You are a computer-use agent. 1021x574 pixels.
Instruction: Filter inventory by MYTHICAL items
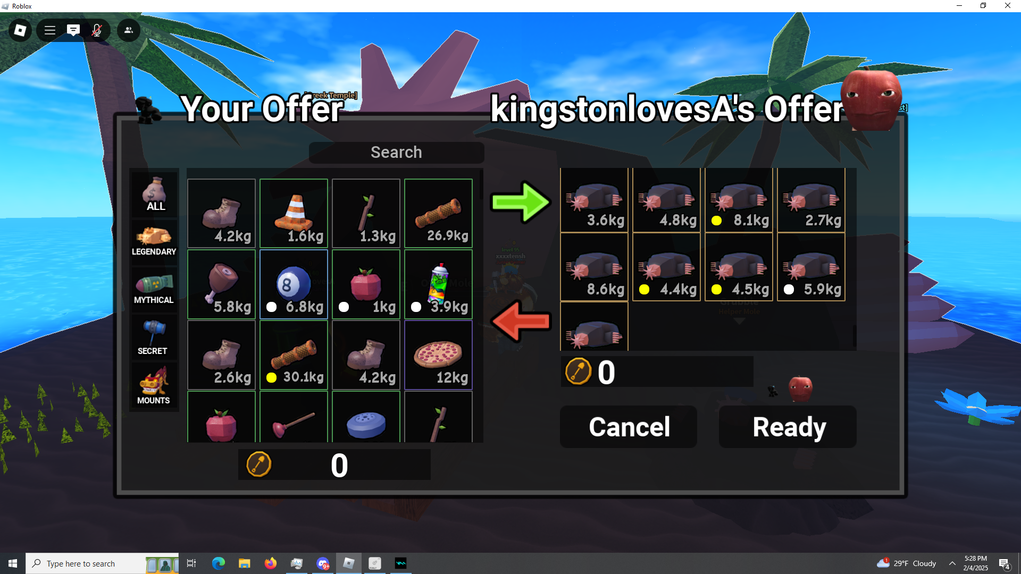point(154,289)
